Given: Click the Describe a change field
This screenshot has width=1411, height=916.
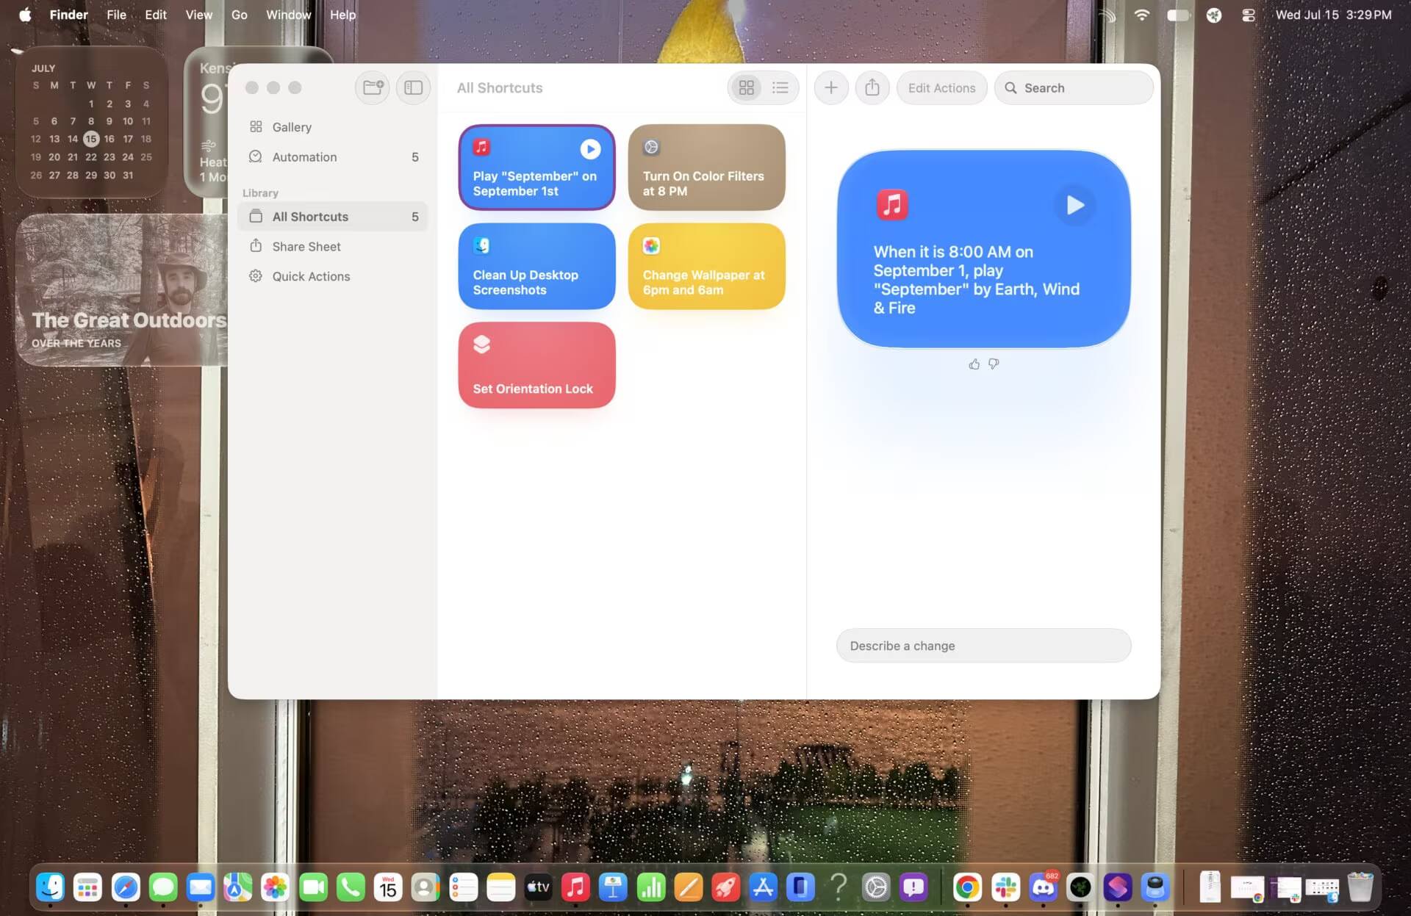Looking at the screenshot, I should 983,646.
